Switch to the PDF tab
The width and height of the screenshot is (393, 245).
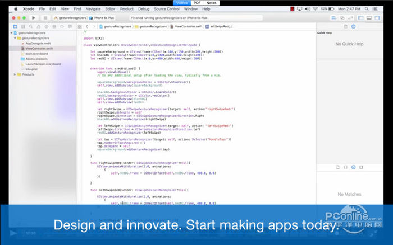pyautogui.click(x=197, y=3)
